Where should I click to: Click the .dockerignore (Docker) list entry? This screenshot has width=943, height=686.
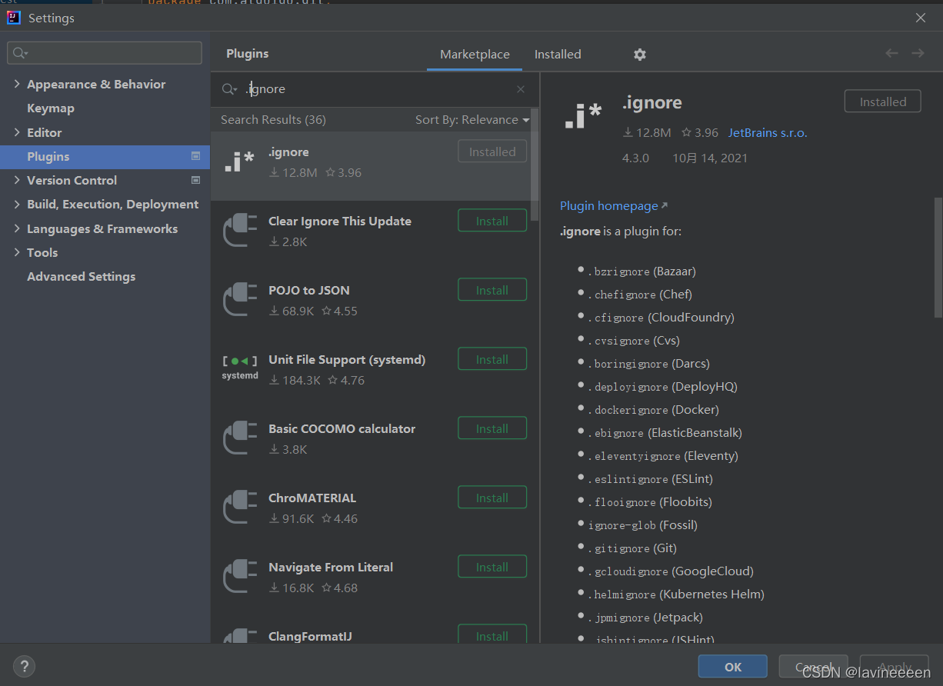[x=654, y=410]
